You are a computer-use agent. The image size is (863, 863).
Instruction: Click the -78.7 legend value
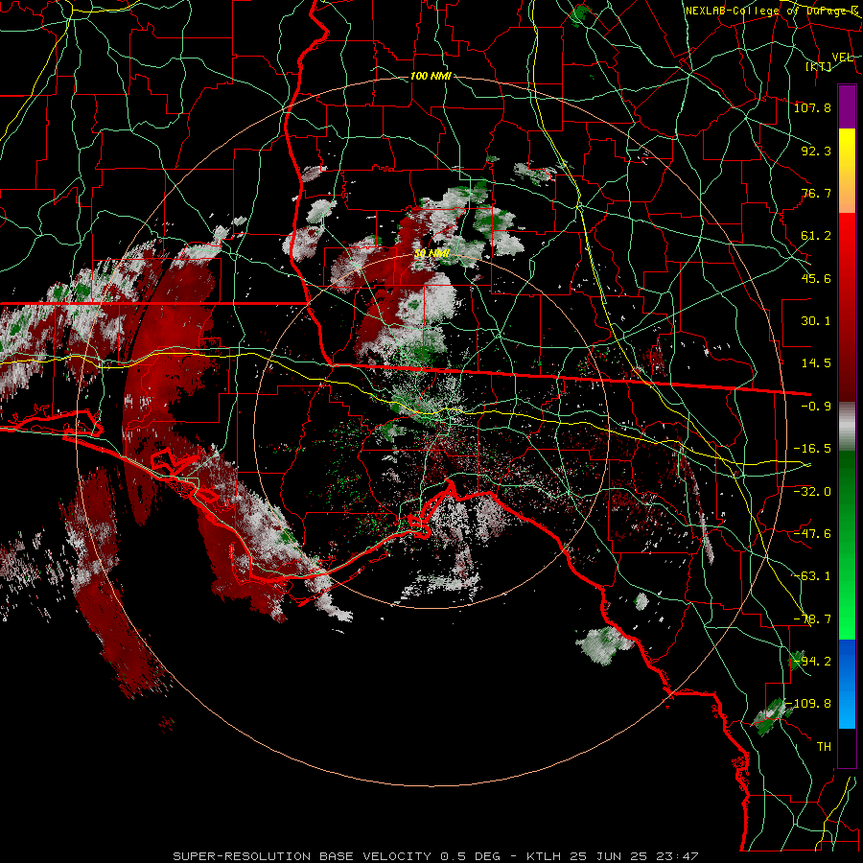click(x=812, y=619)
